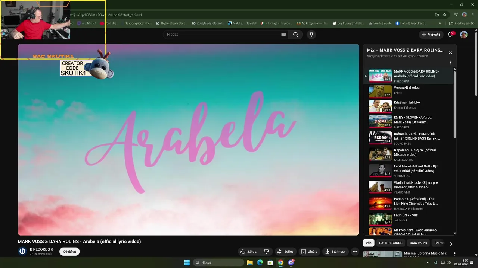Open options for Minimal Coronita Music Mix
The height and width of the screenshot is (268, 478).
(454, 253)
